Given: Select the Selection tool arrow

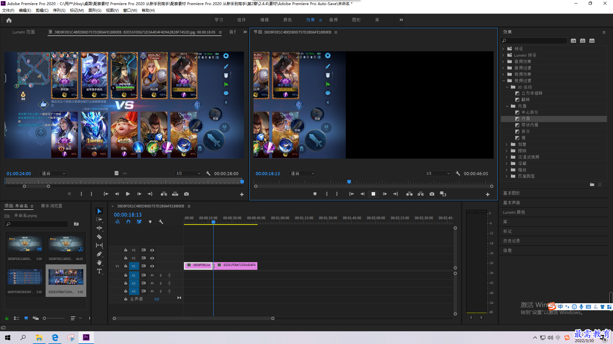Looking at the screenshot, I should coord(99,211).
